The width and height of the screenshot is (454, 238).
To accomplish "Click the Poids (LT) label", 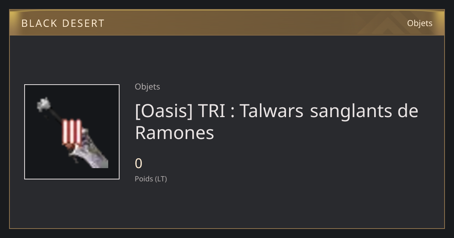I will click(151, 179).
